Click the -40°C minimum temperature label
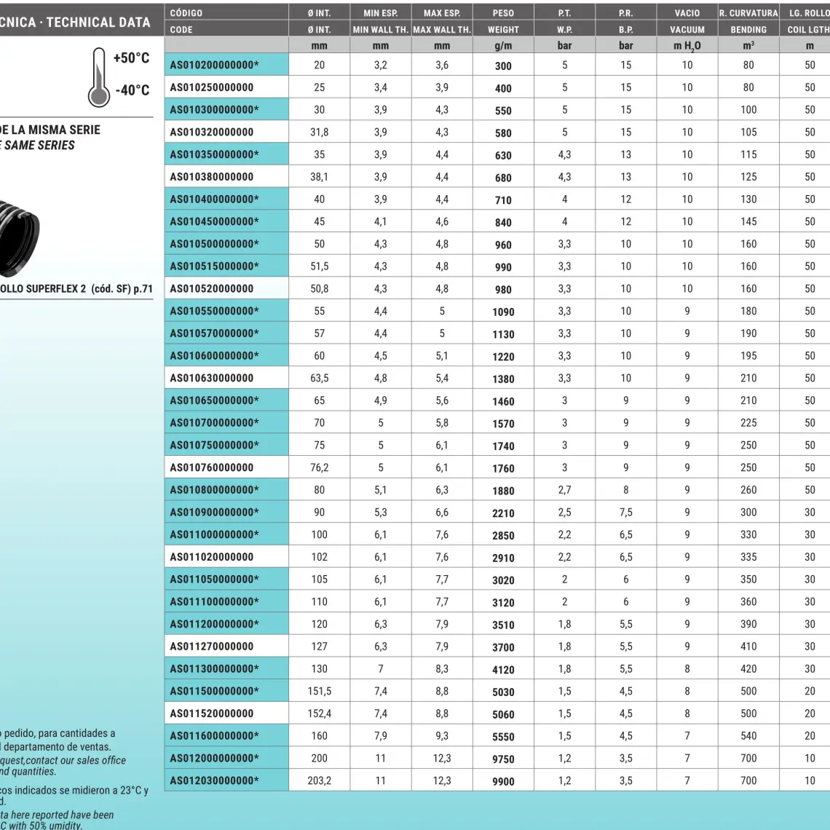 [x=132, y=90]
